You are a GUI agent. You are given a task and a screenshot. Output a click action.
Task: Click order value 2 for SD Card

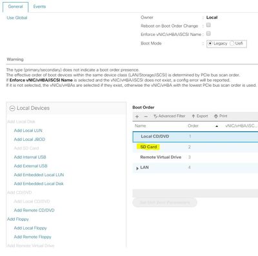tap(190, 147)
